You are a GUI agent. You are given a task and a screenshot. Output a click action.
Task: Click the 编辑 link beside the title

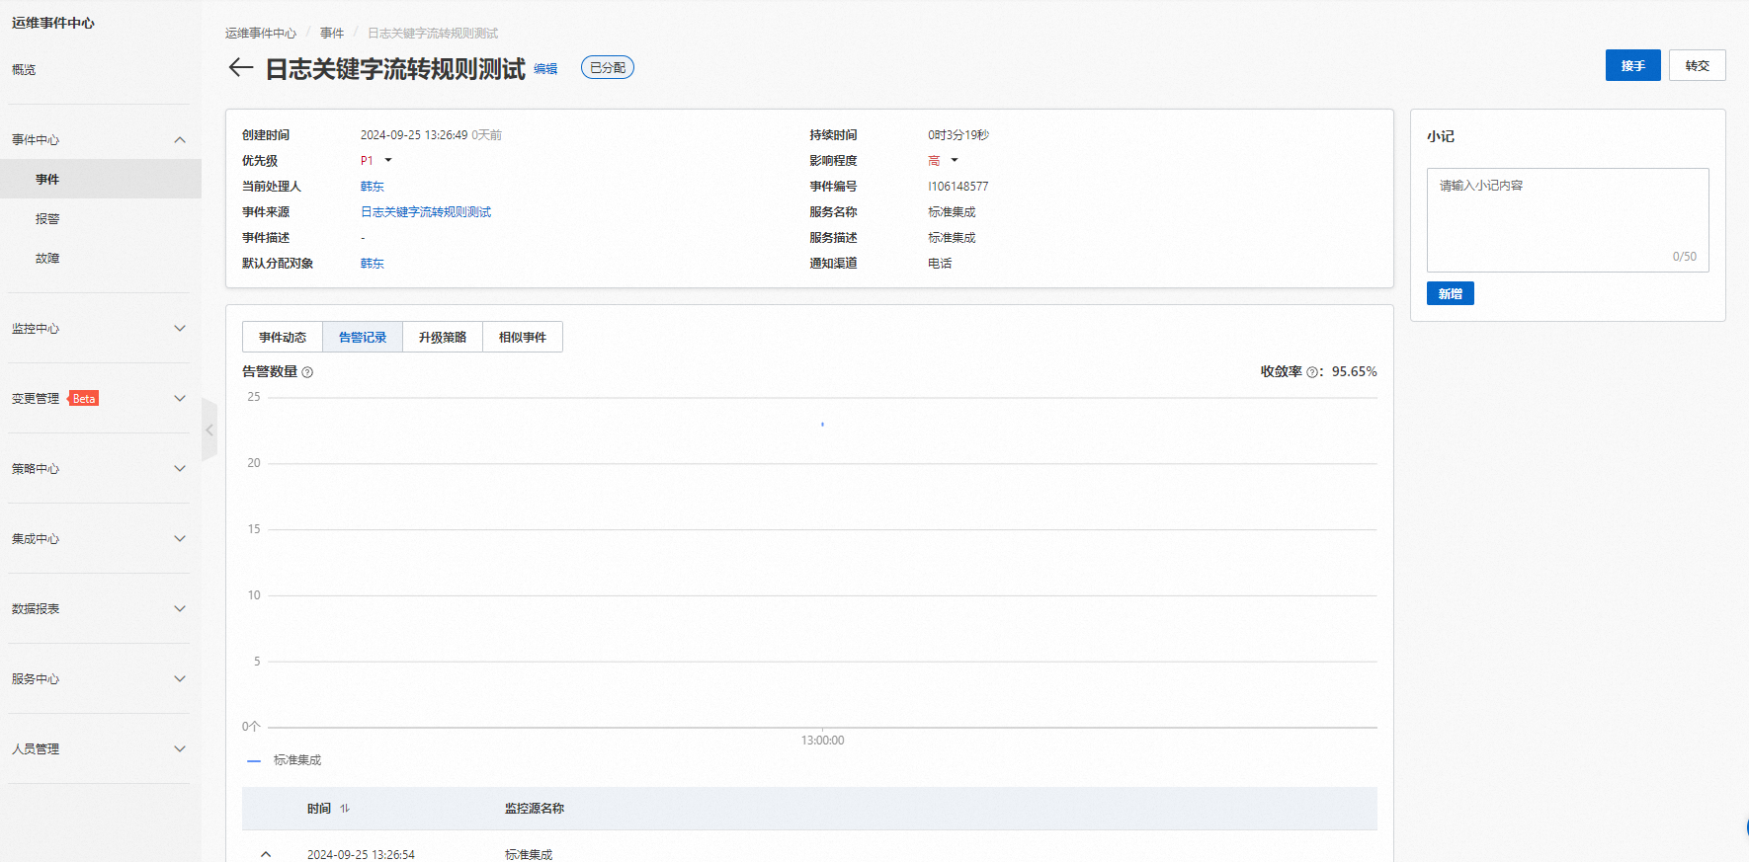[545, 69]
